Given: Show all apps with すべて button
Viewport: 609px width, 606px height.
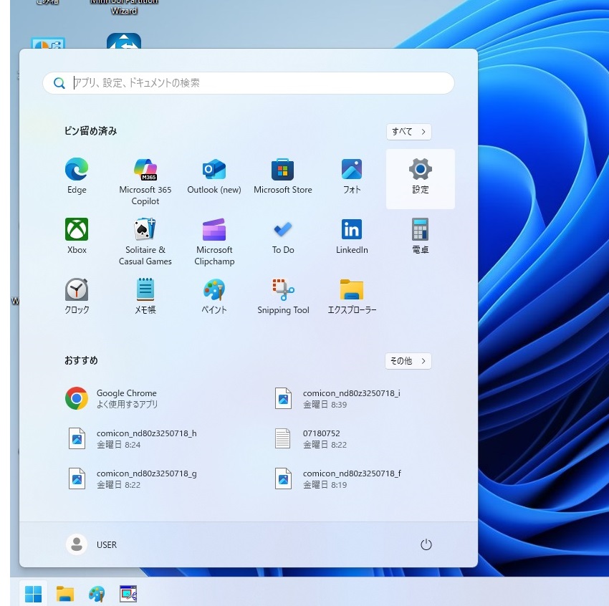Looking at the screenshot, I should pos(408,132).
